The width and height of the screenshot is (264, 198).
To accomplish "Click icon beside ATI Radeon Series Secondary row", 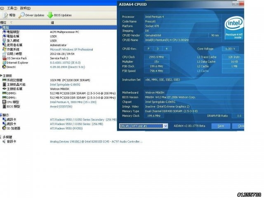I will 5,120.
